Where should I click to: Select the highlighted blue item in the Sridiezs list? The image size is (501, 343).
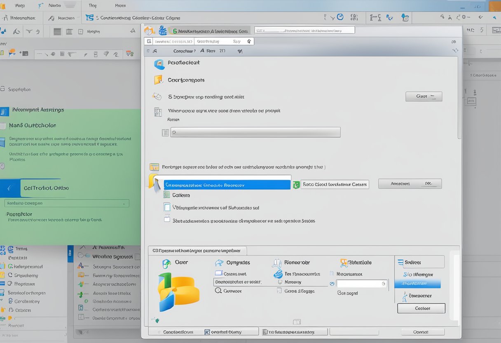pyautogui.click(x=417, y=284)
